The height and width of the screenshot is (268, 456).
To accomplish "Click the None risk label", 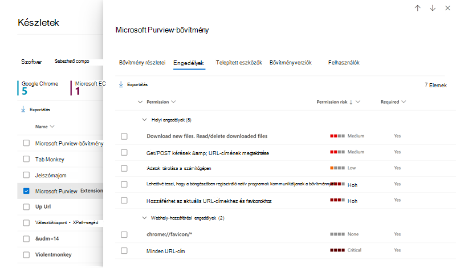I will pyautogui.click(x=353, y=234).
